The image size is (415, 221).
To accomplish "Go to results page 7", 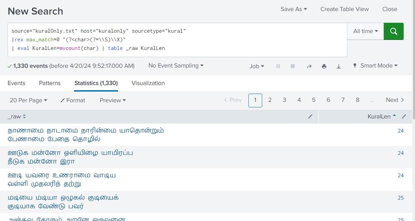I will point(343,100).
